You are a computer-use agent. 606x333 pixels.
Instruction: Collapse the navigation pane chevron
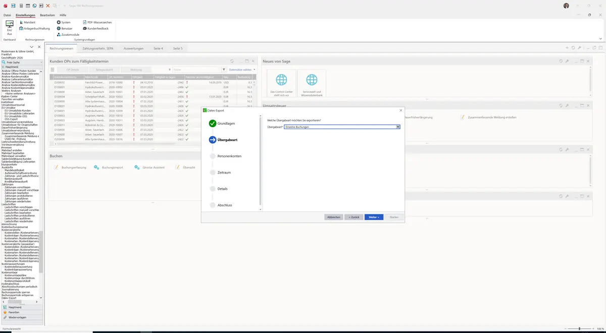(32, 47)
